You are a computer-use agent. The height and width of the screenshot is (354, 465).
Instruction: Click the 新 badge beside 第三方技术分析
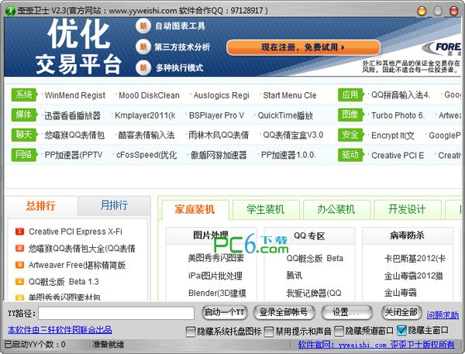tap(143, 46)
